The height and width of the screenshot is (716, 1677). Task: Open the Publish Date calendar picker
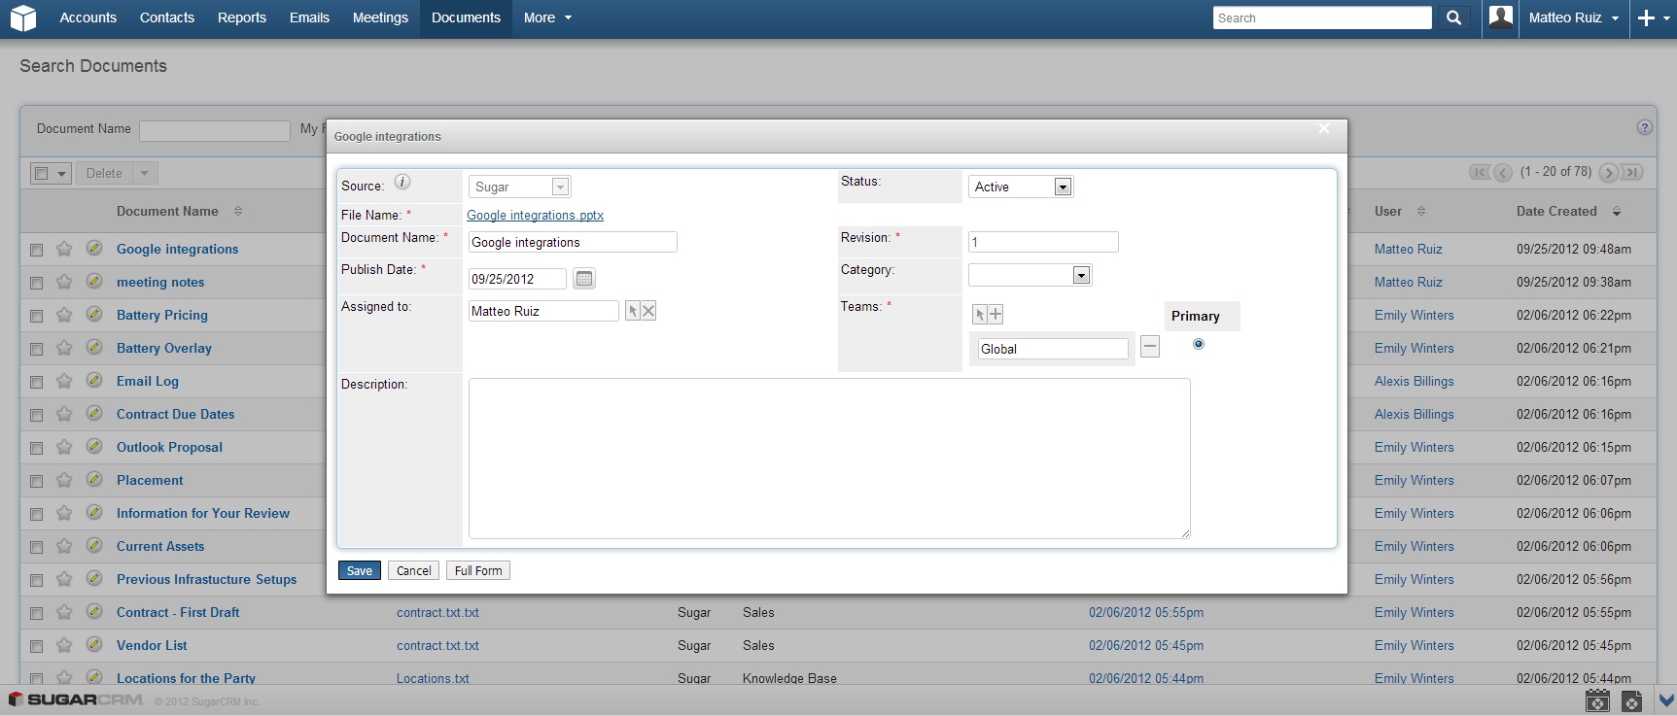click(x=583, y=279)
